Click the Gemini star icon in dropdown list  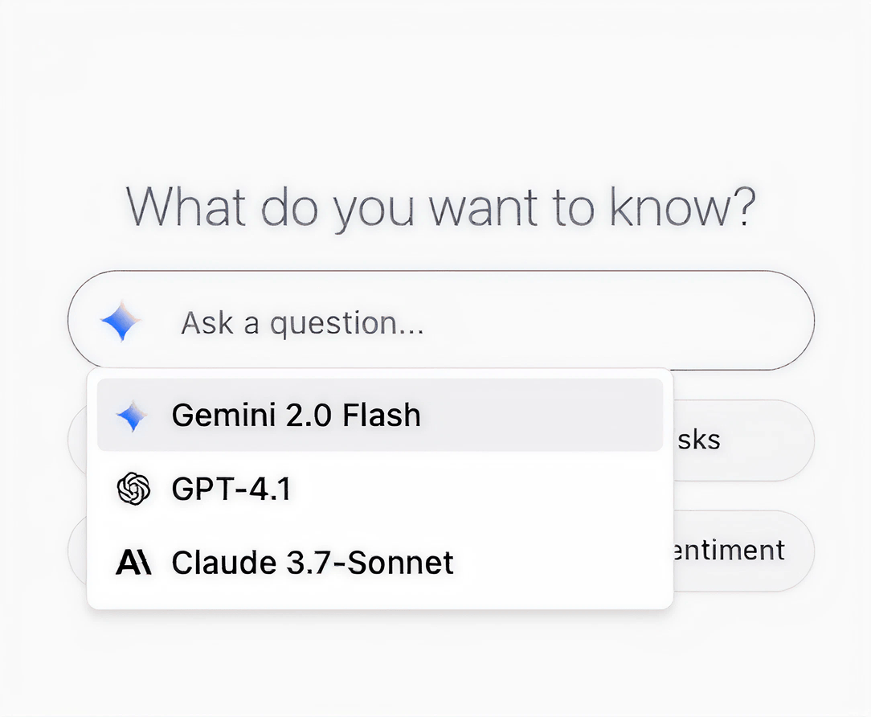click(x=132, y=416)
